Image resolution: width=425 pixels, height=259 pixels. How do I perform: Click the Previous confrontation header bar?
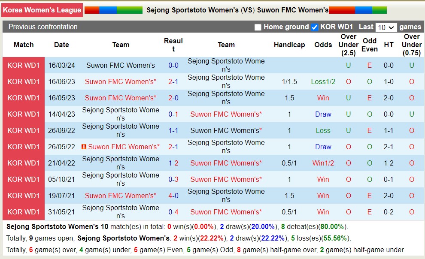coord(43,27)
